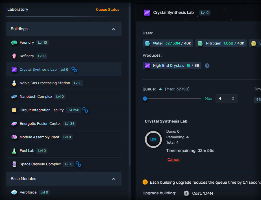
Task: Click the Nitrogen 1.06B / 40K chip
Action: click(x=221, y=43)
